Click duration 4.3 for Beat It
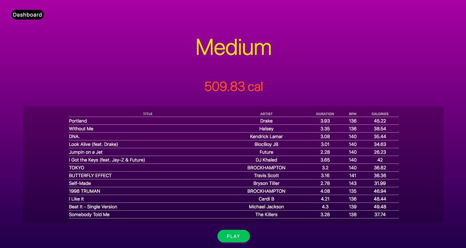Viewport: 466px width, 248px height. [325, 207]
